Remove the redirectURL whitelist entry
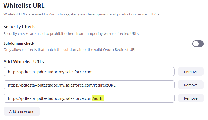This screenshot has width=208, height=120. [x=191, y=85]
